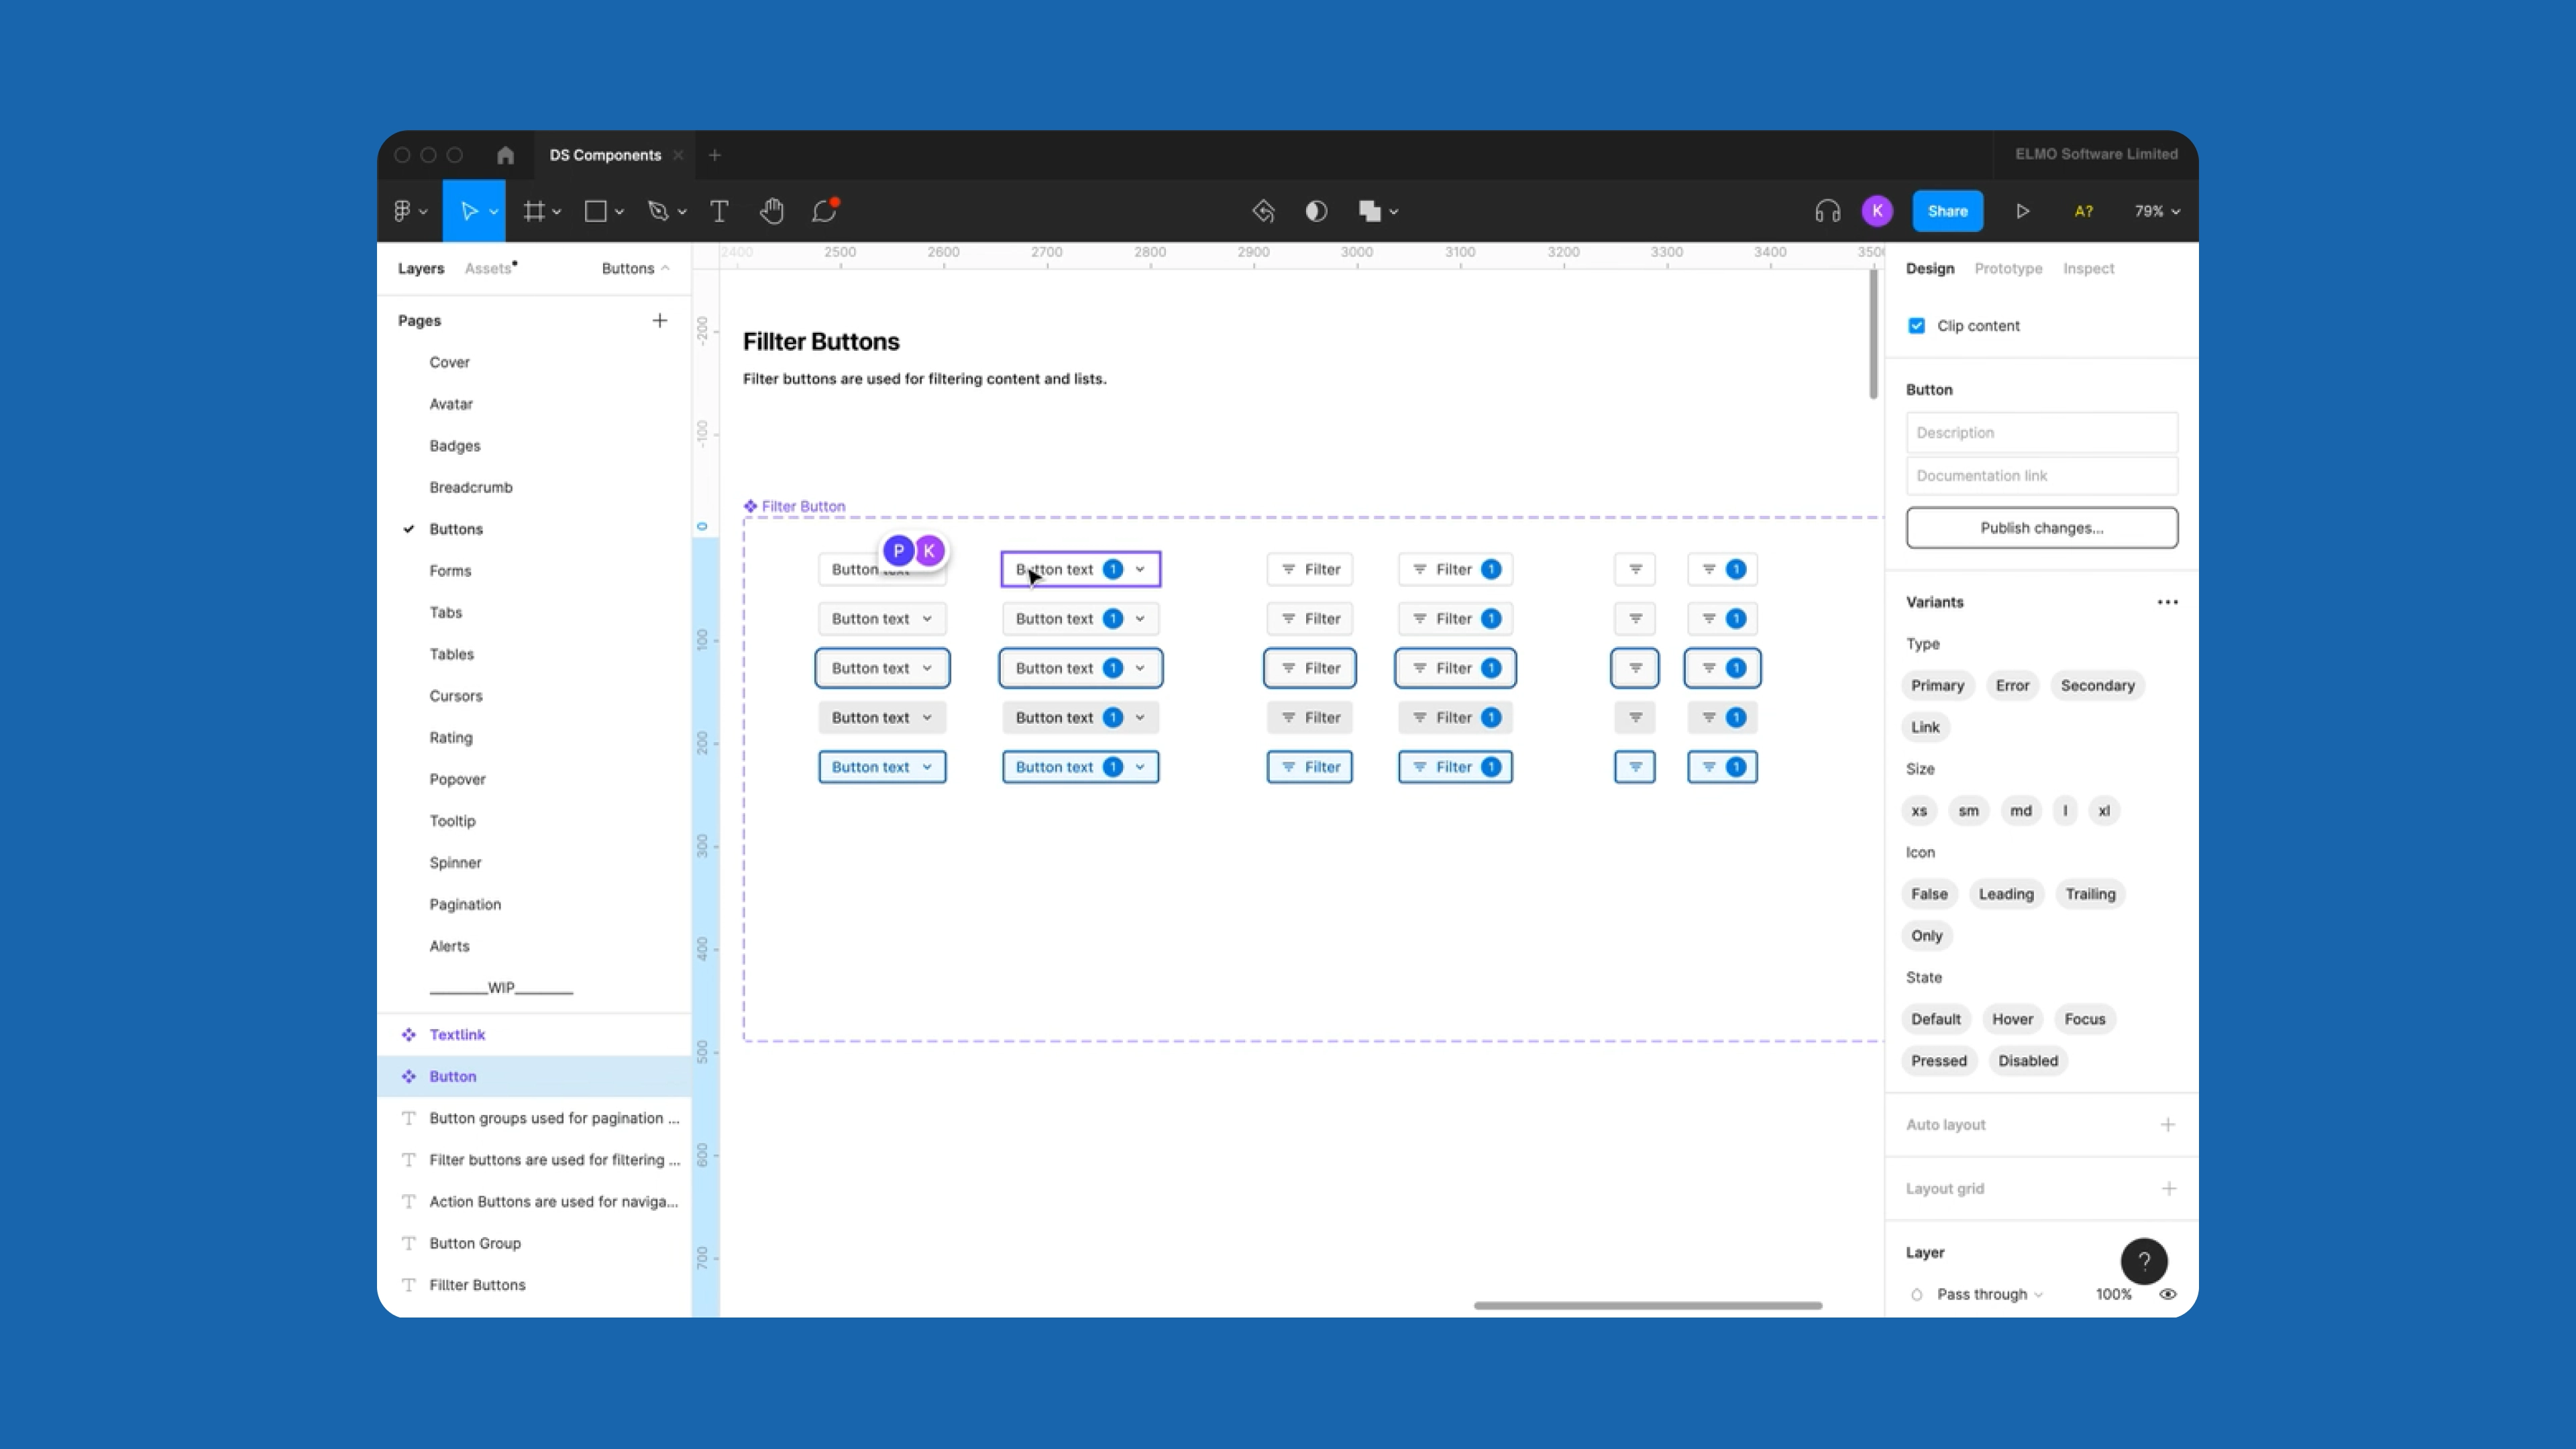Collapse the Buttons page list dropdown
2576x1449 pixels.
pyautogui.click(x=636, y=268)
